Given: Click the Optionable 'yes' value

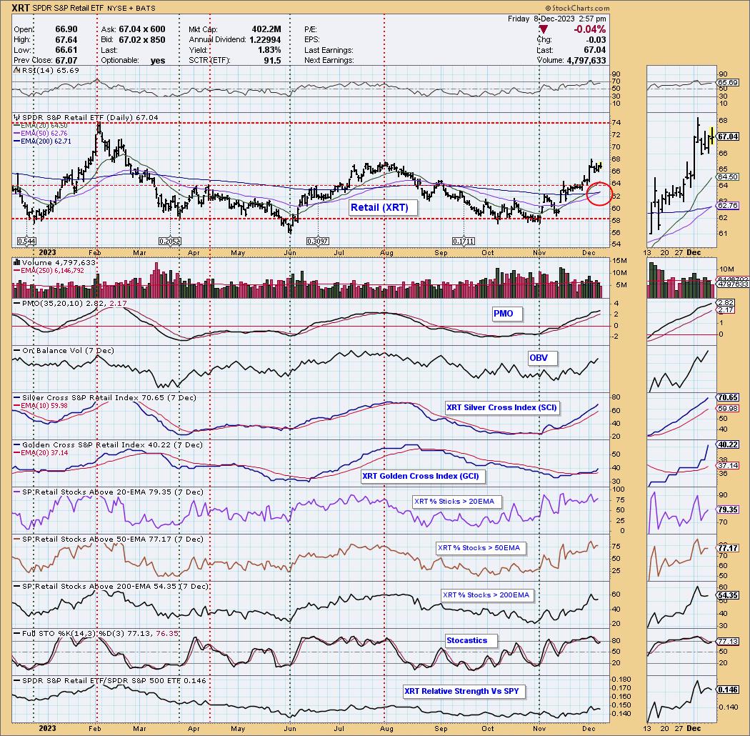Looking at the screenshot, I should pyautogui.click(x=158, y=61).
